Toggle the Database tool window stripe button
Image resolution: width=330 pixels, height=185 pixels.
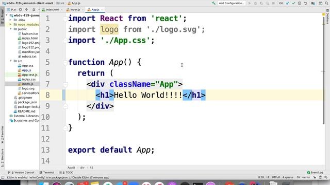[327, 16]
